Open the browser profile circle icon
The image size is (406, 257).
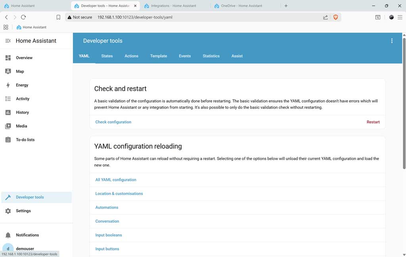click(x=391, y=17)
